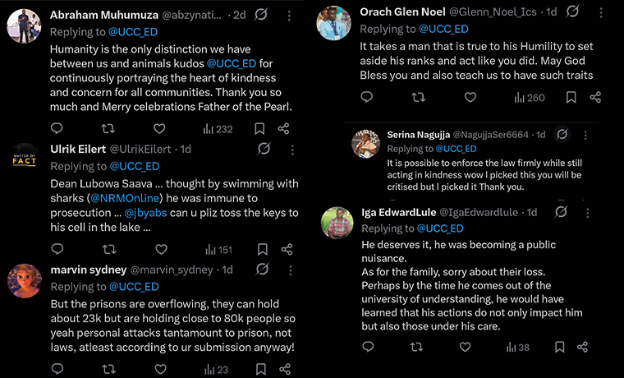The image size is (624, 378).
Task: Retweet Abraham Muhumuza's post
Action: [108, 128]
